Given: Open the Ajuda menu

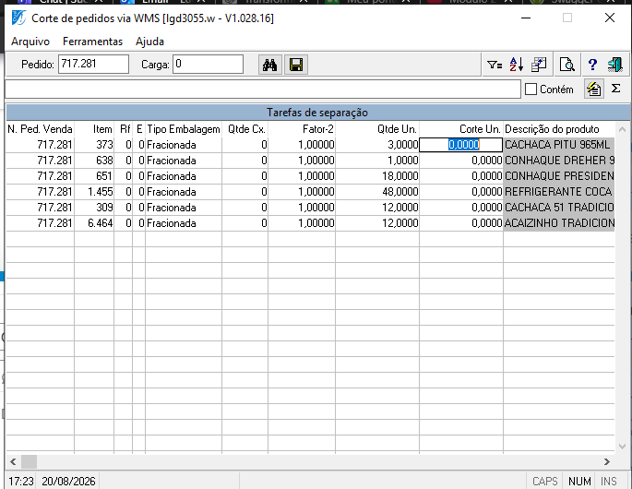Looking at the screenshot, I should [x=149, y=42].
